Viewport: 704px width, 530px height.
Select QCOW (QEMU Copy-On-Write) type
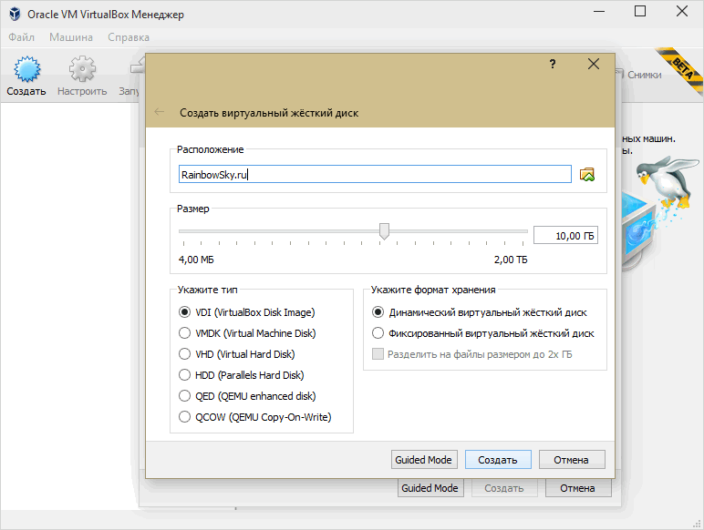click(255, 417)
